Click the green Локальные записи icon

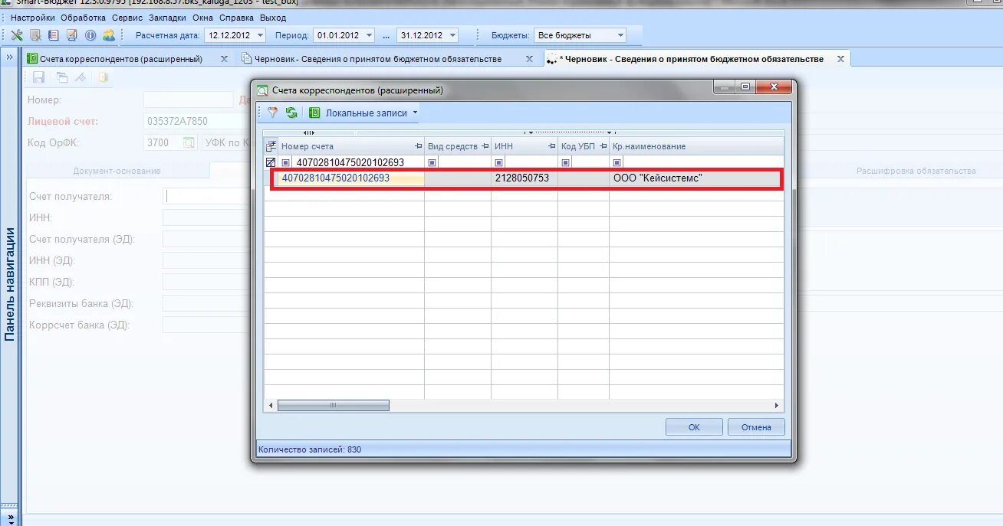(x=314, y=113)
